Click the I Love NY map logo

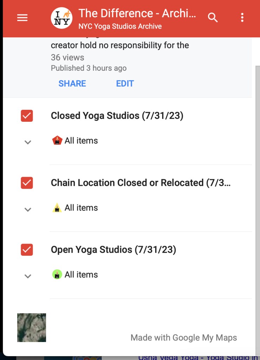(62, 18)
